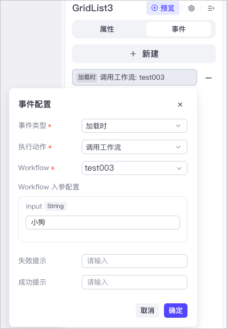
Task: Open the 执行动作 dropdown
Action: [135, 147]
